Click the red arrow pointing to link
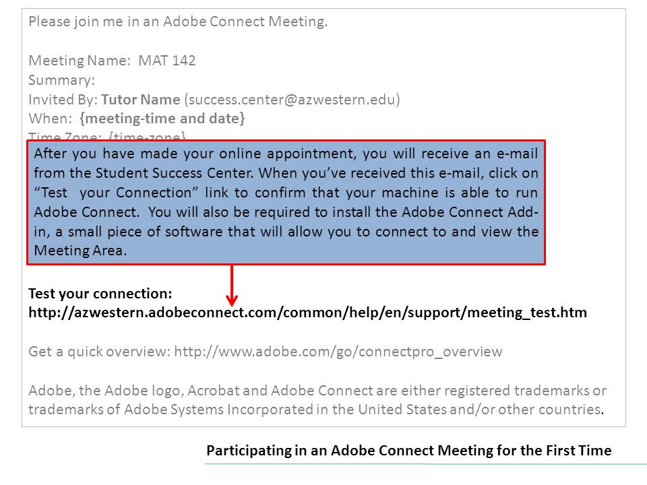The width and height of the screenshot is (647, 485). point(232,286)
